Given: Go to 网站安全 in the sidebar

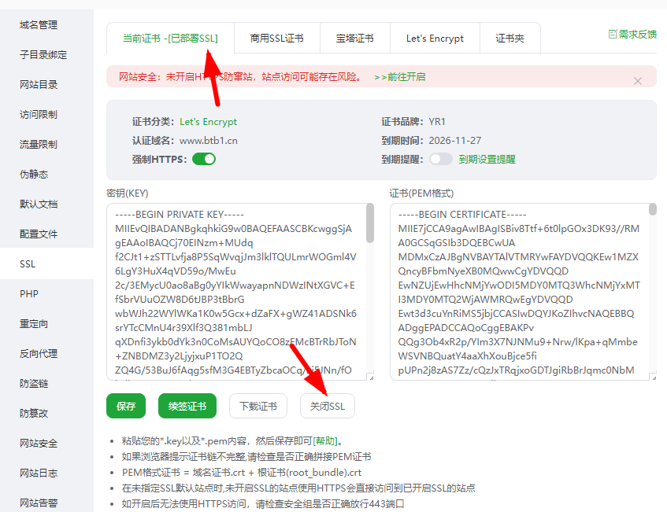Looking at the screenshot, I should 39,443.
